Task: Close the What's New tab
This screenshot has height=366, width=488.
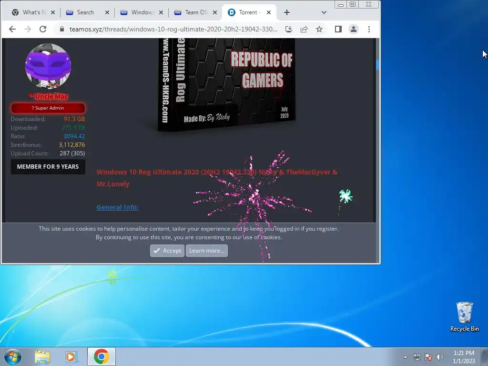Action: pos(53,12)
